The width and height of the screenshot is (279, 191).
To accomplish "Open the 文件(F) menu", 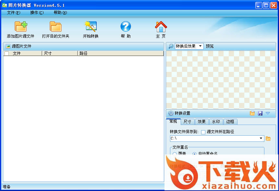I will point(14,13).
